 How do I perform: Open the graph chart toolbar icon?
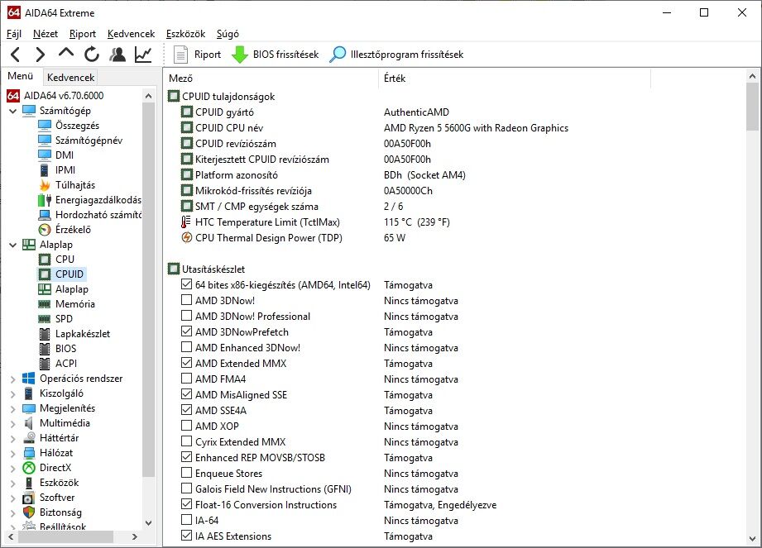pyautogui.click(x=143, y=55)
